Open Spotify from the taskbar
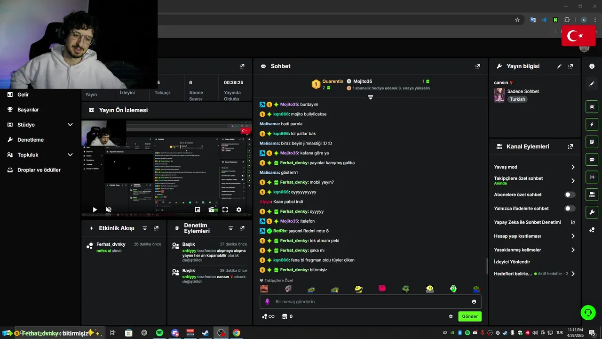 [159, 333]
